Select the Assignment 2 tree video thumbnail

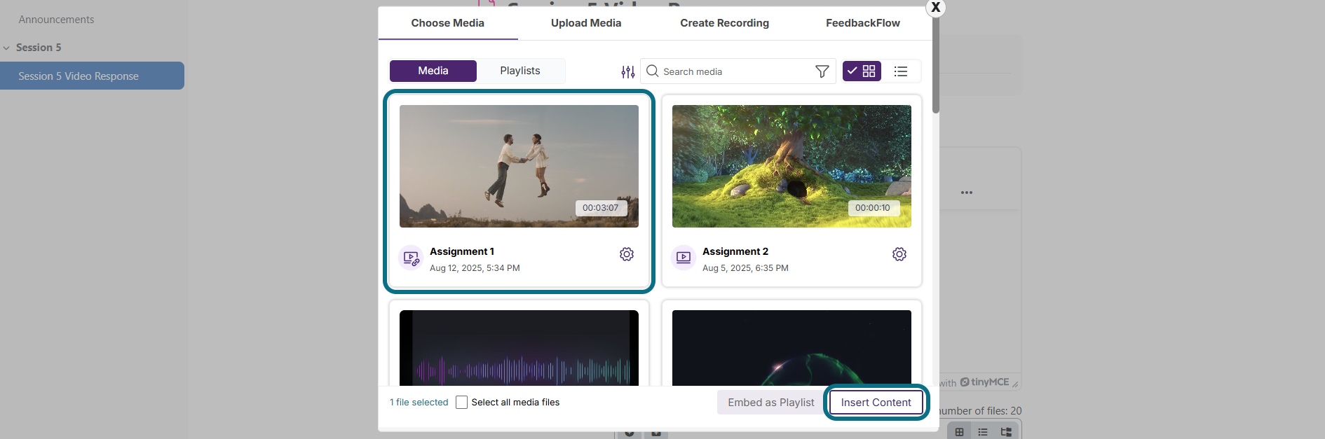coord(791,166)
